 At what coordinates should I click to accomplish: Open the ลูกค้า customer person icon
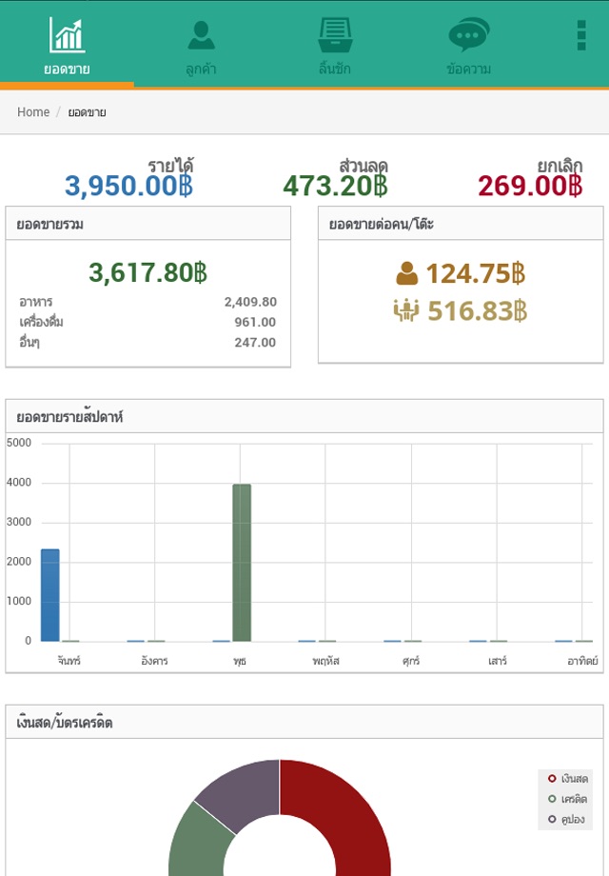[201, 35]
